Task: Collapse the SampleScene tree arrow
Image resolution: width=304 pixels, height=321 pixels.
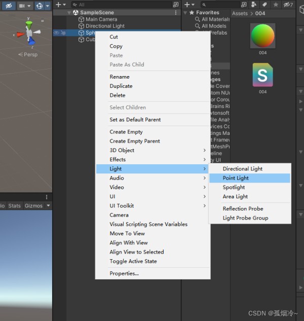Action: pyautogui.click(x=69, y=13)
